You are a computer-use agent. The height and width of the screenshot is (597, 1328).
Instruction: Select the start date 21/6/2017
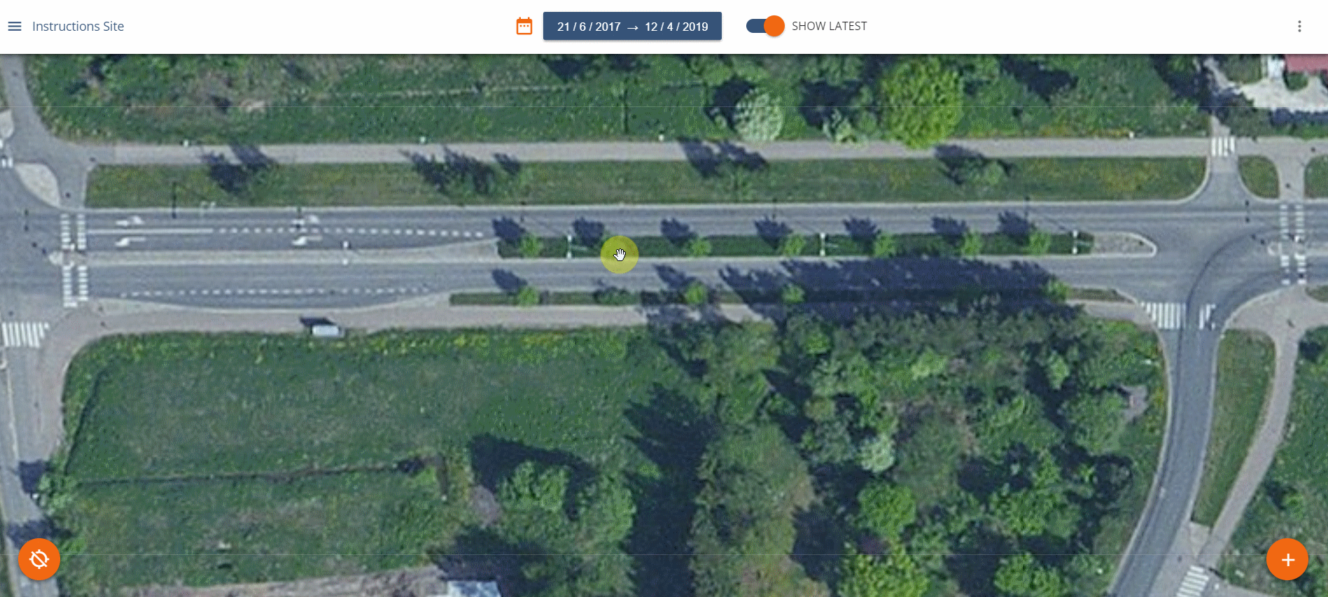(x=589, y=27)
